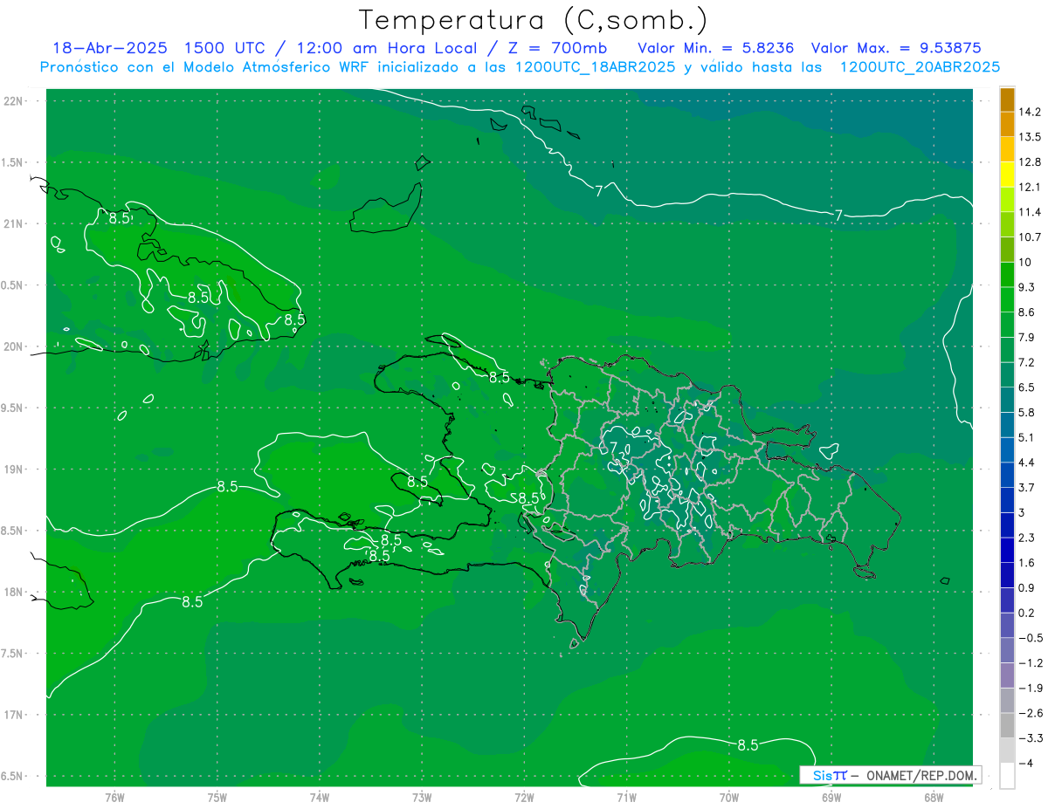Pick the teal swatch between 6.5 and 5.8
1048x809 pixels.
pyautogui.click(x=1007, y=400)
